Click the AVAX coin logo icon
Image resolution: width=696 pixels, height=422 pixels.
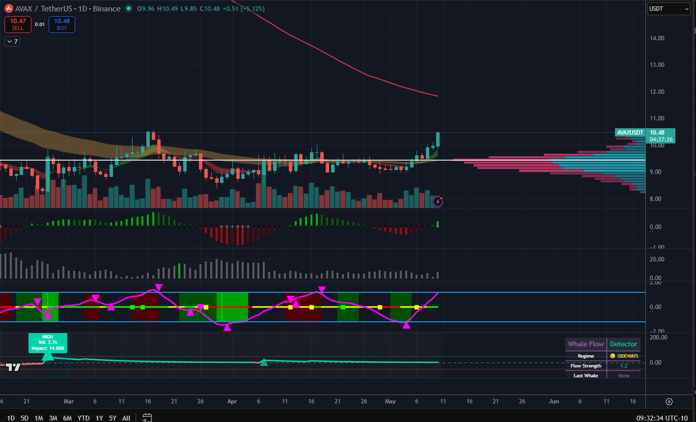(x=9, y=9)
